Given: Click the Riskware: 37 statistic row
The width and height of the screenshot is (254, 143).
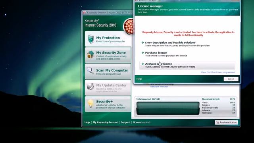Looking at the screenshot, I should pos(218,113).
